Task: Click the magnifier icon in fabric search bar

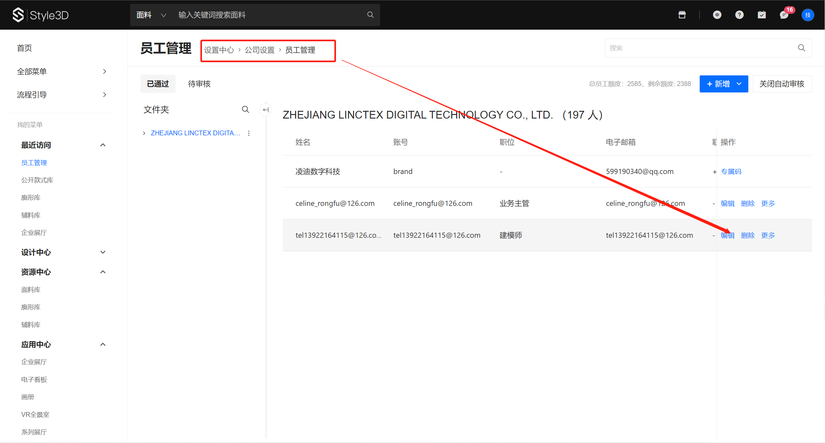Action: (370, 15)
